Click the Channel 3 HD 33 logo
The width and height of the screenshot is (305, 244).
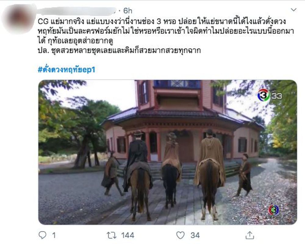(269, 95)
